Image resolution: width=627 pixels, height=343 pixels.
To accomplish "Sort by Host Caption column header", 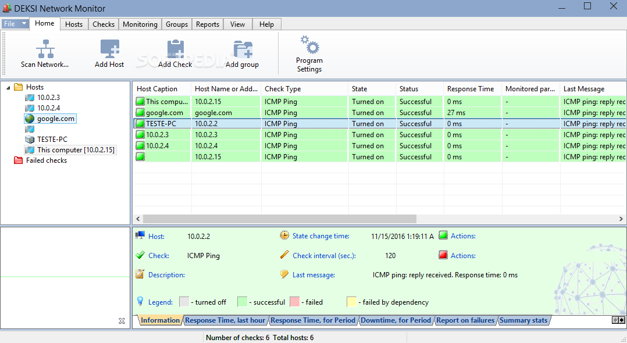I will [x=162, y=89].
